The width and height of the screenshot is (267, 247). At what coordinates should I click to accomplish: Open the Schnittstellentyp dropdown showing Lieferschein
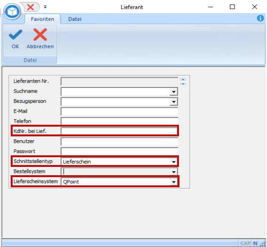click(174, 162)
